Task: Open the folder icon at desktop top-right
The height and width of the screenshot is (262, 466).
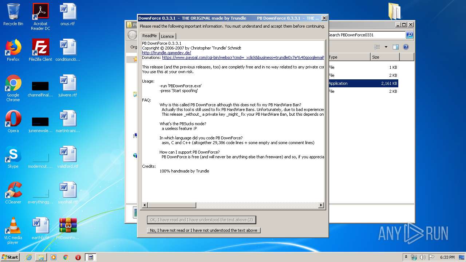Action: click(x=394, y=11)
